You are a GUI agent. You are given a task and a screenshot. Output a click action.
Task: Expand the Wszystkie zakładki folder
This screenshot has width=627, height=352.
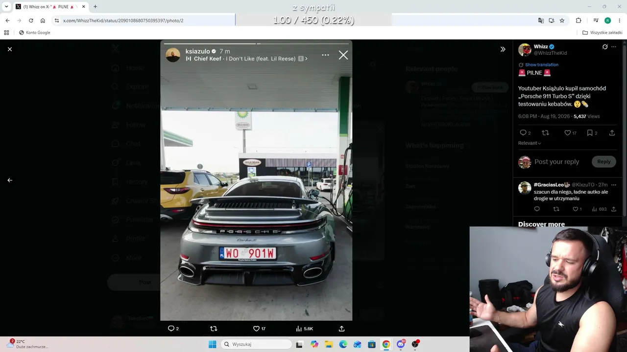click(x=603, y=33)
